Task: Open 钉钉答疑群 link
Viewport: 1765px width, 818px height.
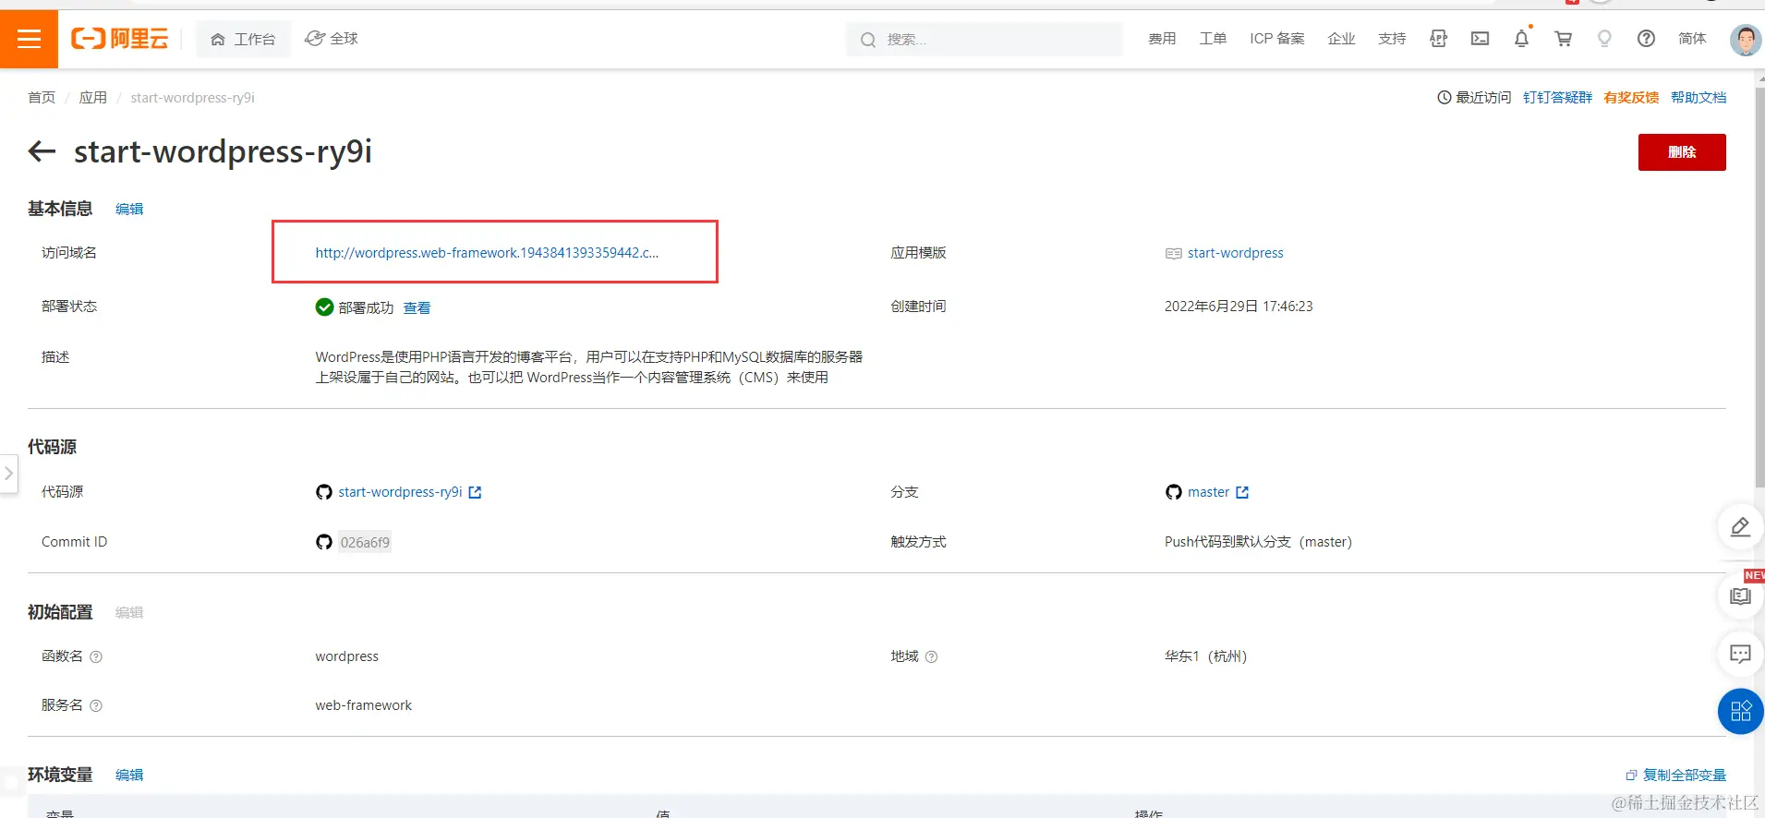Action: (1558, 98)
